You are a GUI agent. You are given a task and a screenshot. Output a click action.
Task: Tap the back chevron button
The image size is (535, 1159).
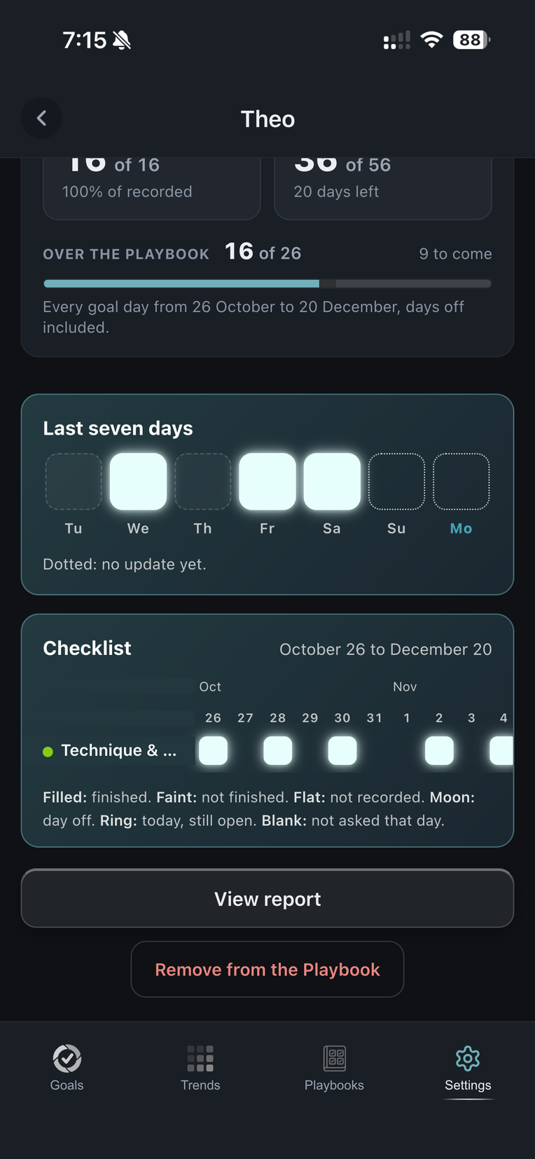coord(41,118)
